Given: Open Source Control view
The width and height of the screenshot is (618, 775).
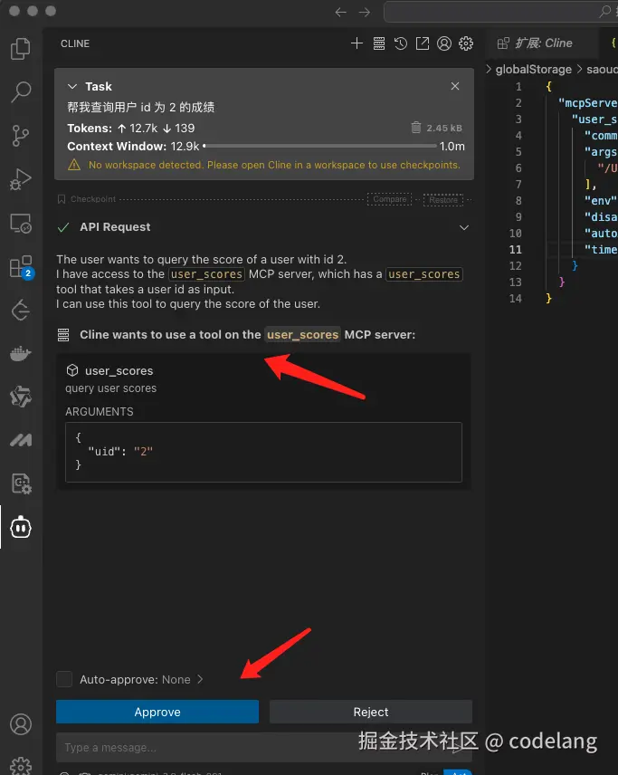Looking at the screenshot, I should click(x=20, y=136).
